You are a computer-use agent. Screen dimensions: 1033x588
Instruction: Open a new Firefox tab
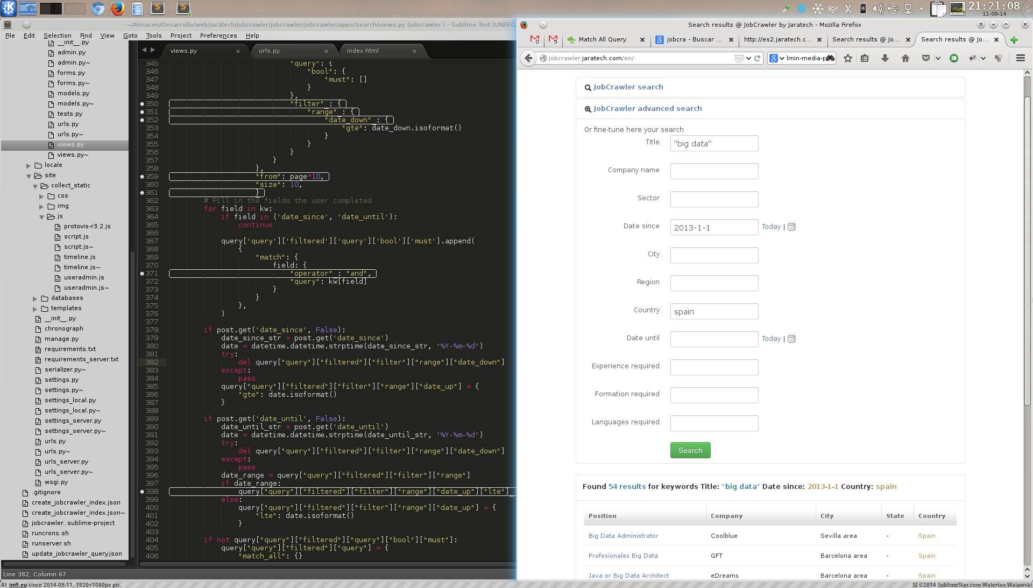point(1014,39)
